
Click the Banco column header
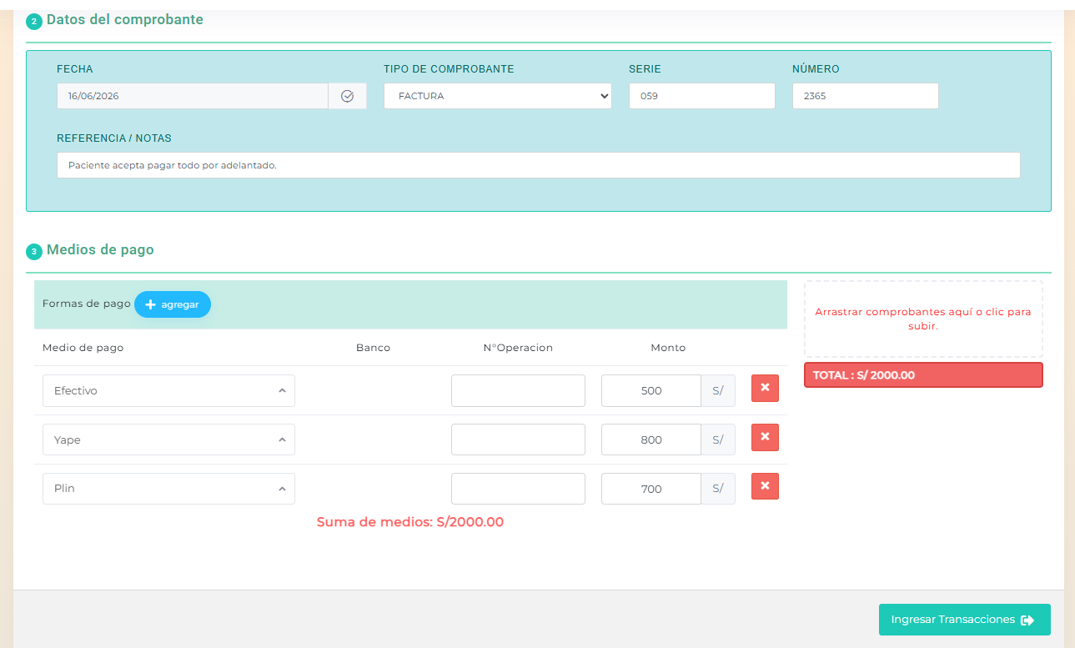(x=373, y=348)
